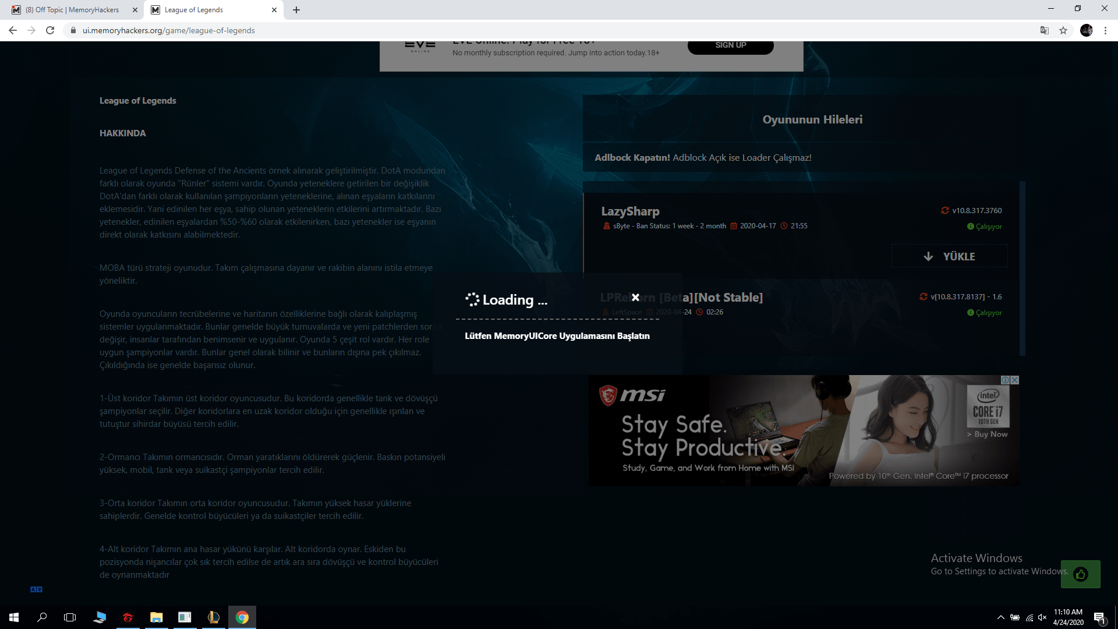
Task: Click the LPReturn version refresh icon
Action: (x=924, y=296)
